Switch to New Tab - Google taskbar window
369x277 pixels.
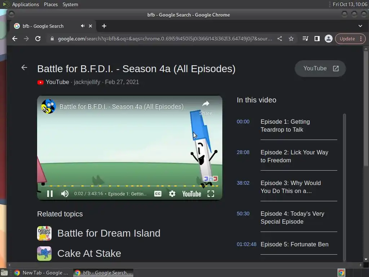coord(41,273)
